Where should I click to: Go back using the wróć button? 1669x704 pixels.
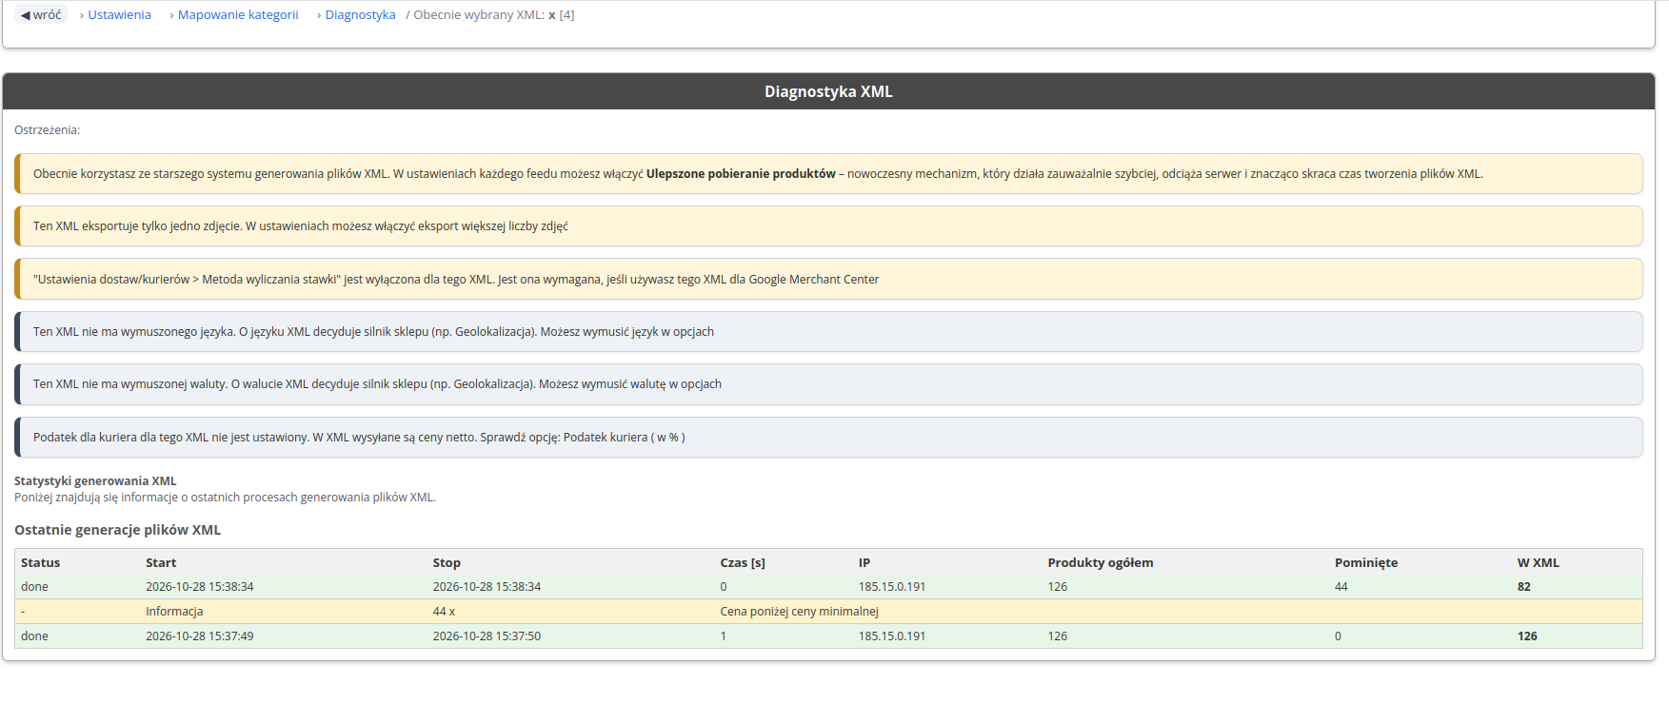(41, 15)
